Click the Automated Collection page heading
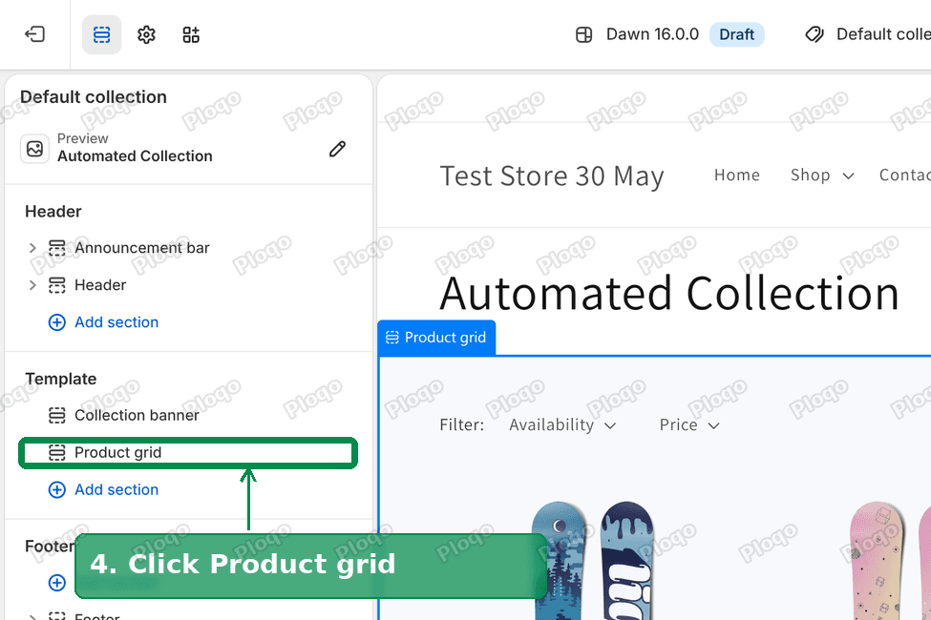Image resolution: width=931 pixels, height=620 pixels. [x=669, y=293]
